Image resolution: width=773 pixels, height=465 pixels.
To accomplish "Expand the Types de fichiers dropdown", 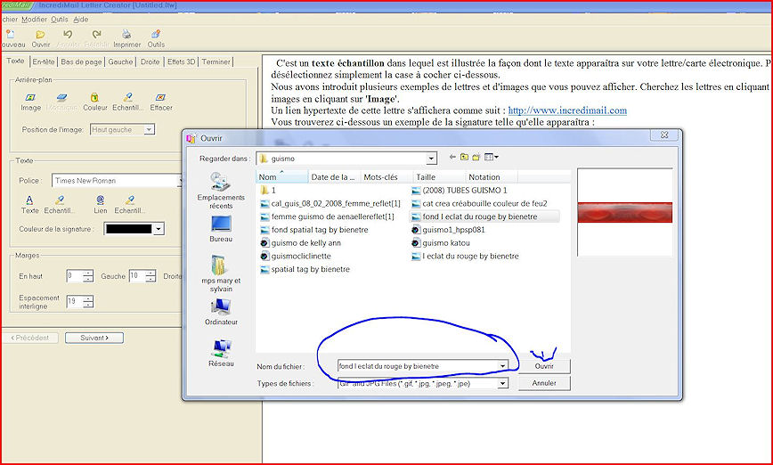I will 502,383.
